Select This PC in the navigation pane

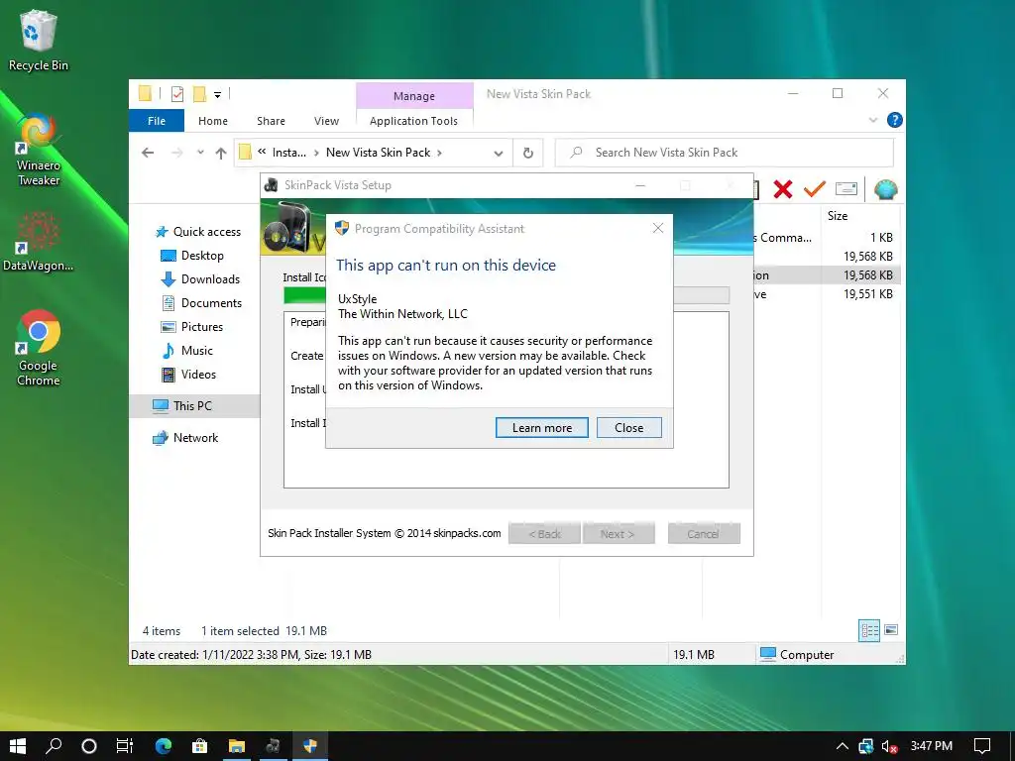pyautogui.click(x=195, y=405)
